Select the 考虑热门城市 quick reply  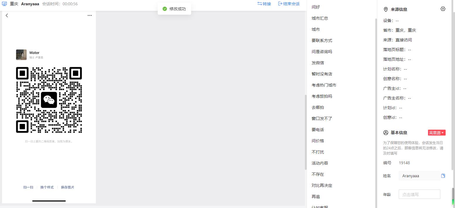pos(324,85)
